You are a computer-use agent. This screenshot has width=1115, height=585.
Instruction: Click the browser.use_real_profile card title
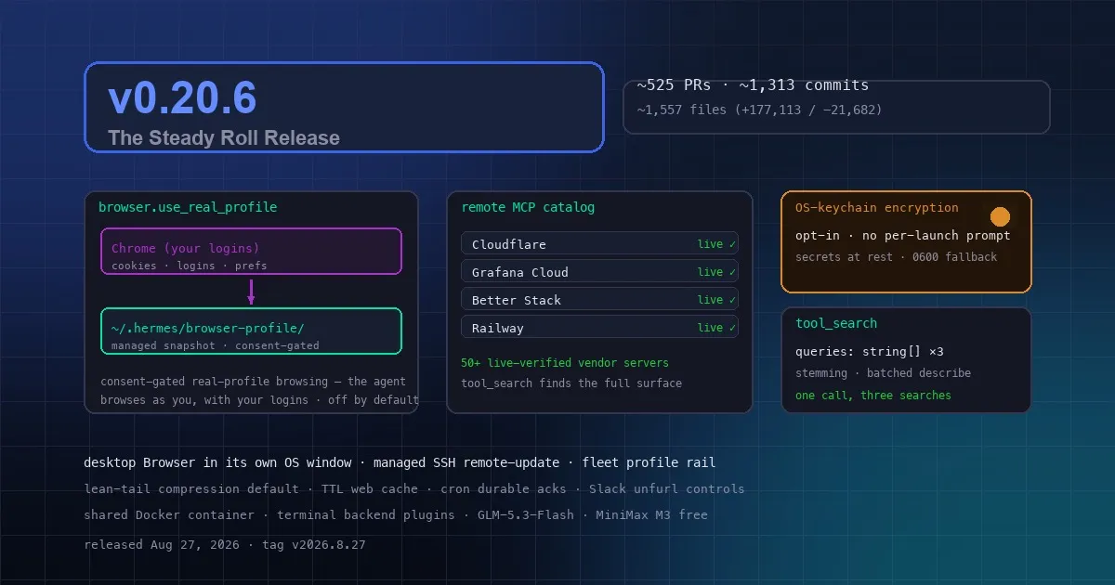188,207
